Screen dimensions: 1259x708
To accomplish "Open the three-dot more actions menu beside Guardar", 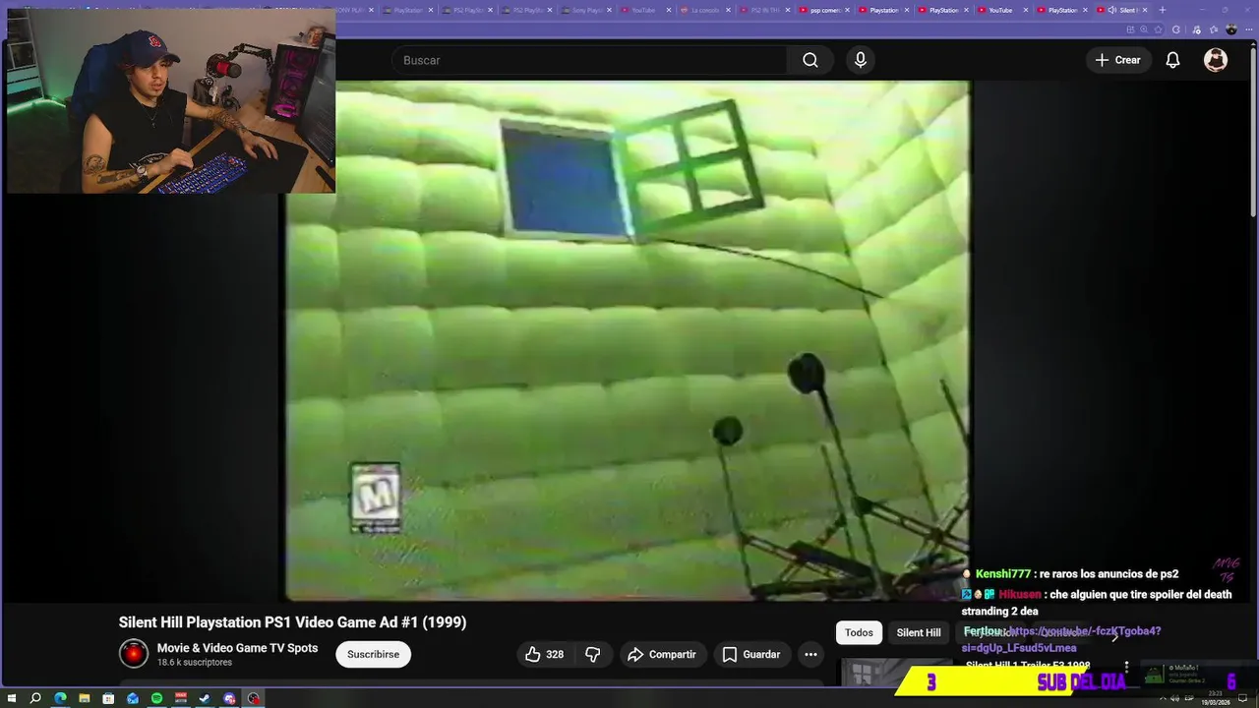I will point(810,654).
